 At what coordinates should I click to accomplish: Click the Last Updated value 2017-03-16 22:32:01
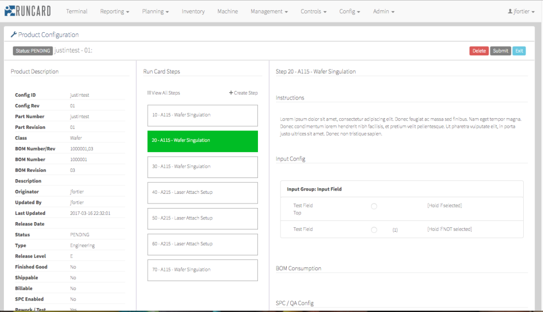[90, 213]
